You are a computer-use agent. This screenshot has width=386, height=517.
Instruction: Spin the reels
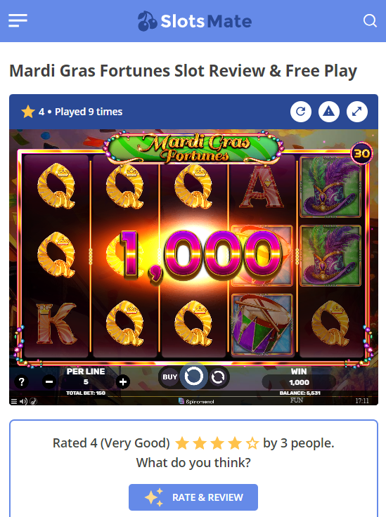click(x=193, y=377)
